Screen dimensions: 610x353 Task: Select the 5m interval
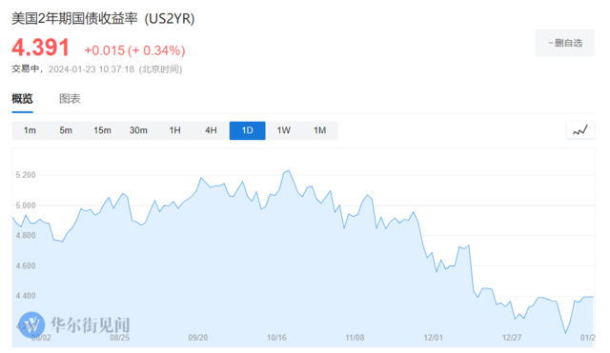tap(66, 130)
